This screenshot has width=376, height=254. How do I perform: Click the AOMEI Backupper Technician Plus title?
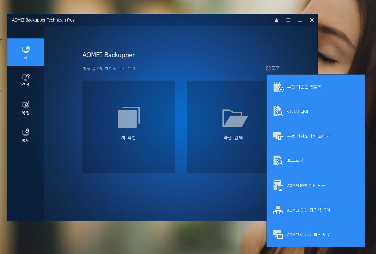43,20
